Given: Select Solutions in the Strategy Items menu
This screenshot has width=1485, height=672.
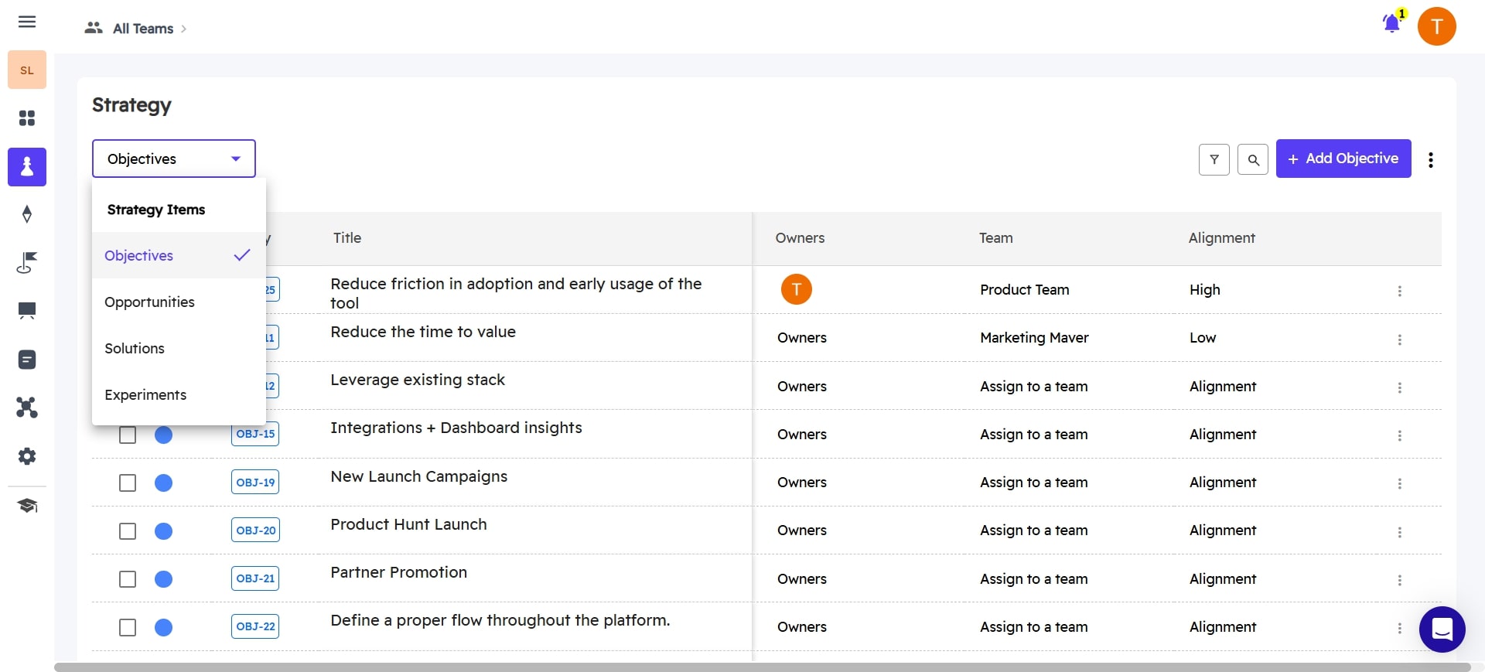Looking at the screenshot, I should click(x=179, y=348).
